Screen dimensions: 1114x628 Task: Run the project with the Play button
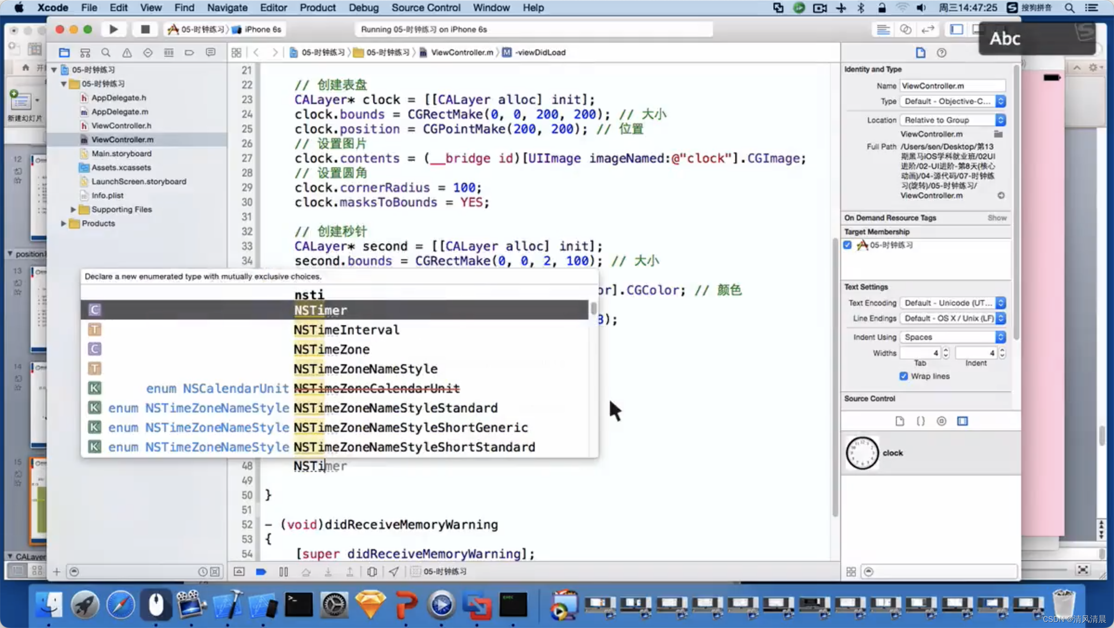coord(113,29)
